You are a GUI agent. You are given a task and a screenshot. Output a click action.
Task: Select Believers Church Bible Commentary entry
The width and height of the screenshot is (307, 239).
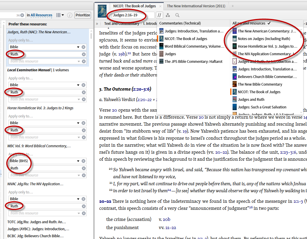point(265,77)
